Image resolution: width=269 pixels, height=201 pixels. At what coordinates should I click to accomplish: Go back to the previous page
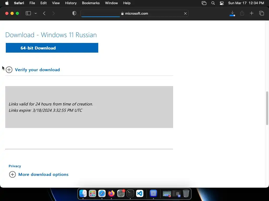tap(44, 13)
